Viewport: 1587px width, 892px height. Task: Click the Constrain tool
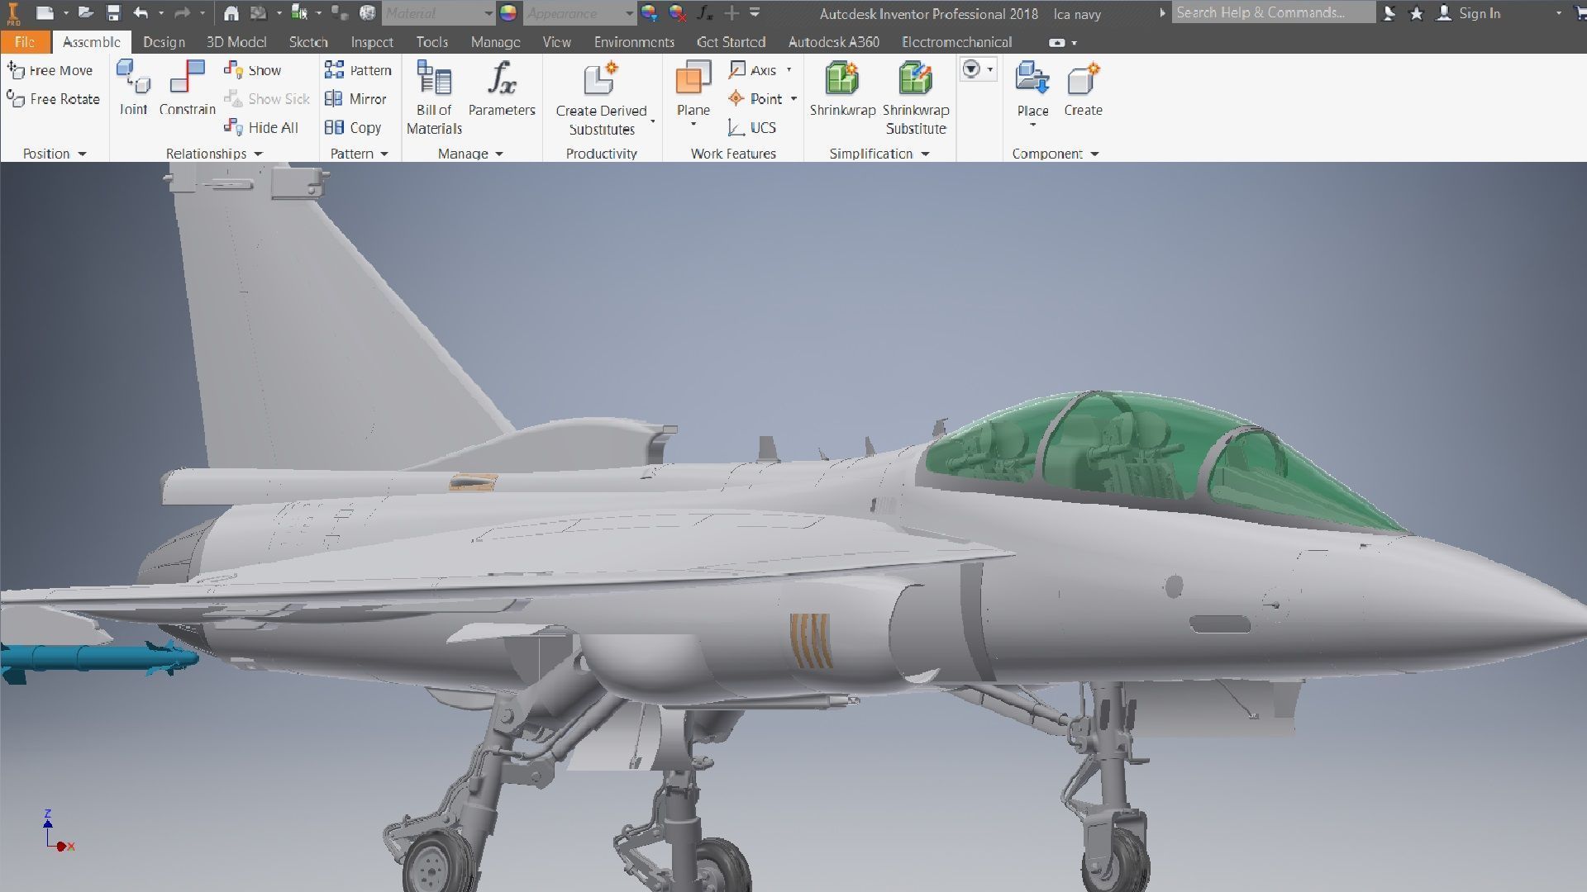point(187,88)
